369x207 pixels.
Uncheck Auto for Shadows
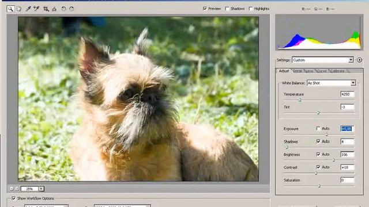[318, 141]
